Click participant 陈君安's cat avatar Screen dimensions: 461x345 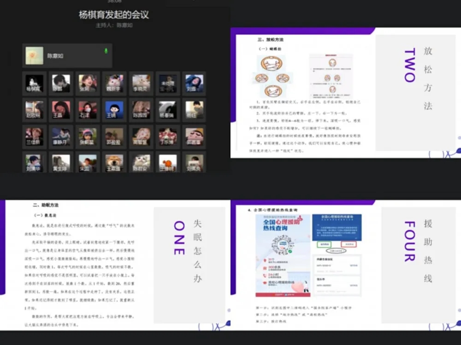[141, 163]
